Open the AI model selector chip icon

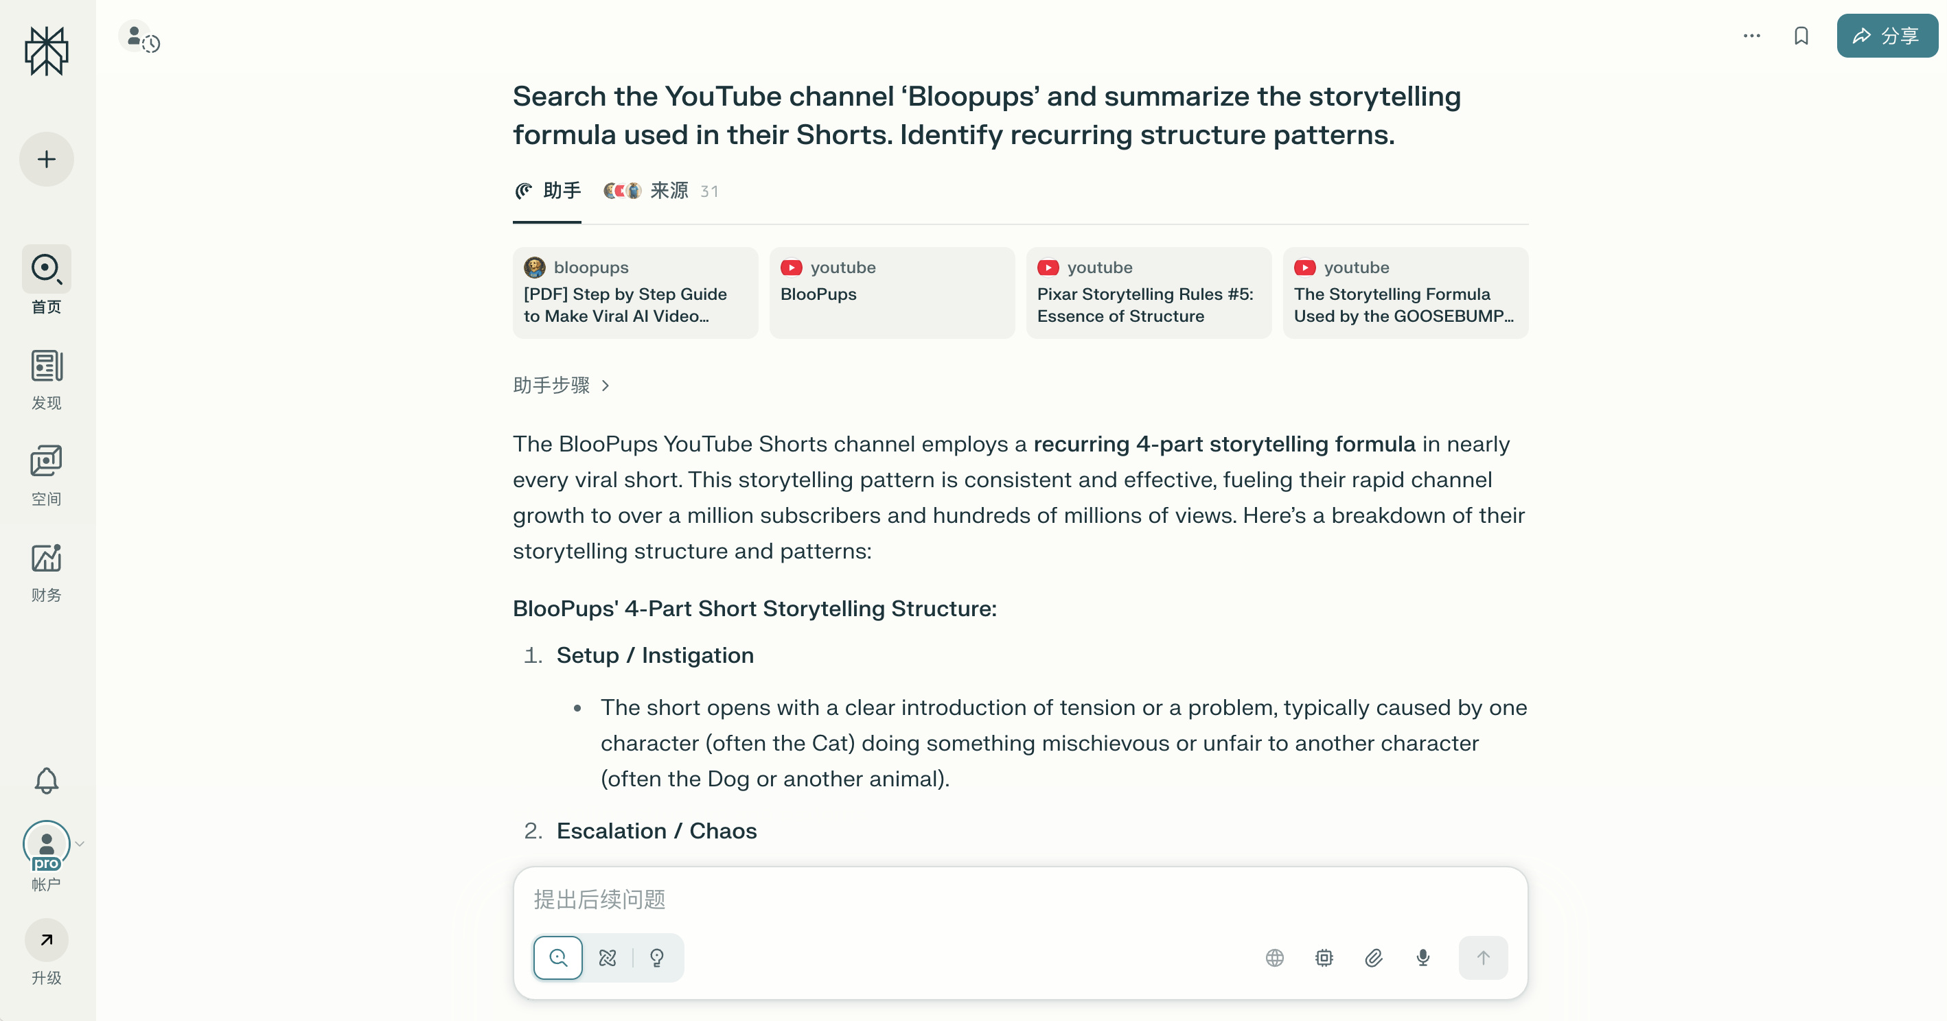click(1324, 958)
